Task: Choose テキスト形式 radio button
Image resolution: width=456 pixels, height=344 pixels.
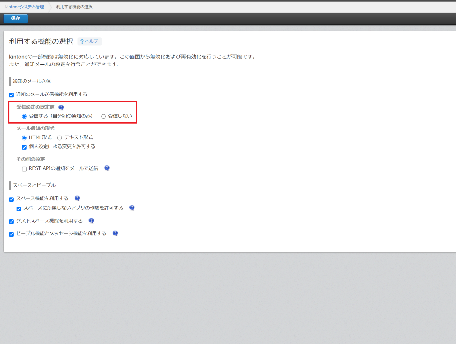Action: pyautogui.click(x=60, y=138)
